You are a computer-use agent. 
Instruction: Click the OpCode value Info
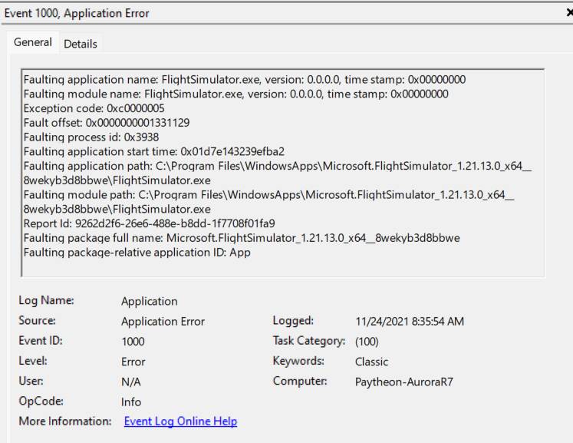[x=131, y=402]
